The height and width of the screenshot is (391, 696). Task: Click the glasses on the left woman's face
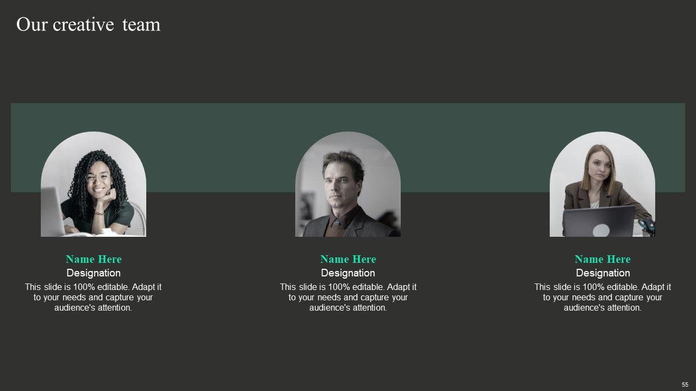pyautogui.click(x=97, y=178)
